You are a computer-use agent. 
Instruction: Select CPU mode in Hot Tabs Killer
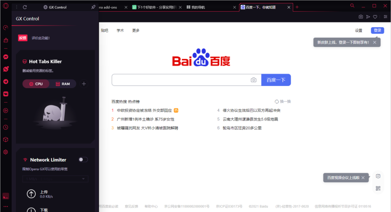(x=35, y=84)
